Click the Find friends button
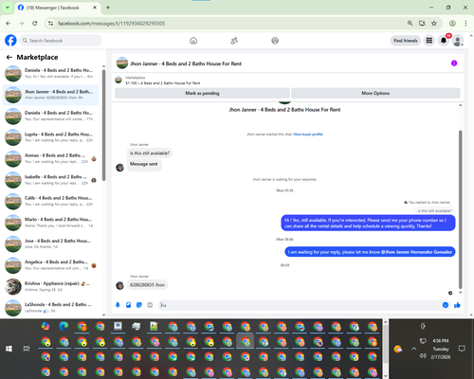The image size is (474, 379). [x=406, y=41]
